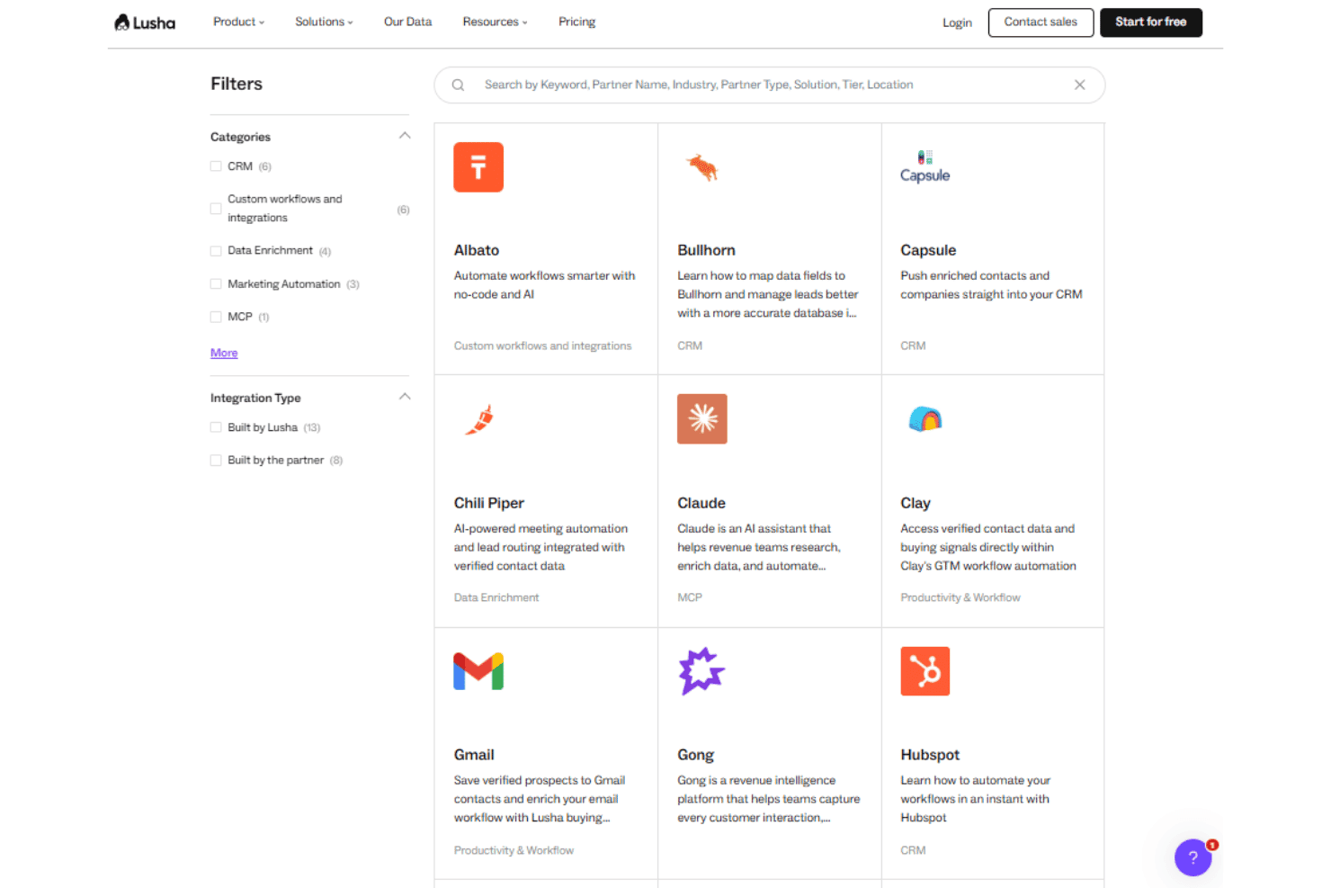Image resolution: width=1331 pixels, height=888 pixels.
Task: Click the Hubspot orange logo icon
Action: 925,671
